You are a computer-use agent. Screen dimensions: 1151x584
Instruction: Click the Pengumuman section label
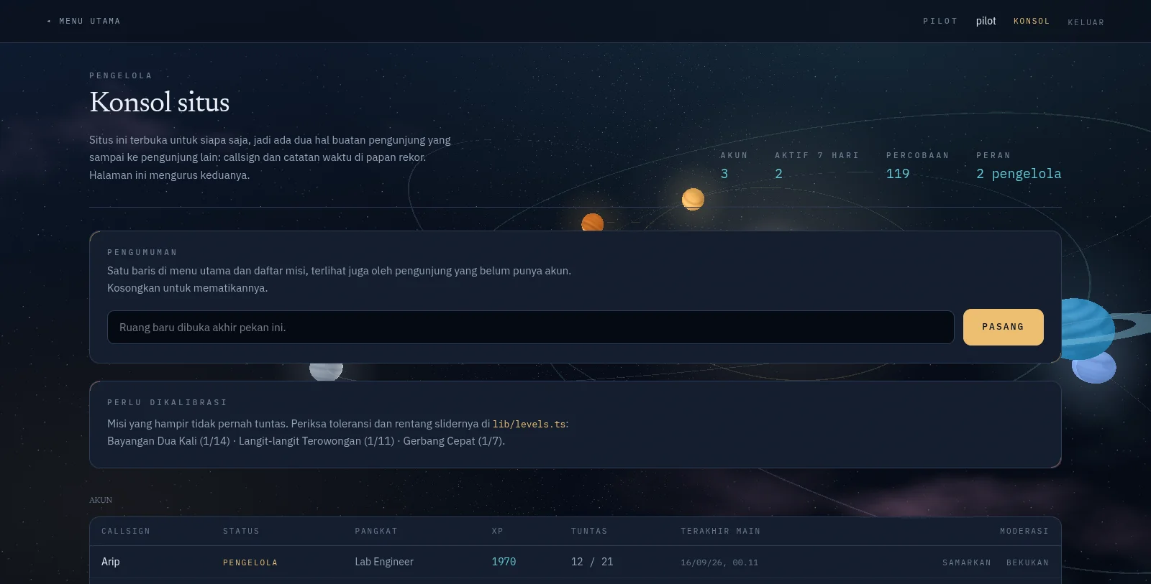pos(142,252)
